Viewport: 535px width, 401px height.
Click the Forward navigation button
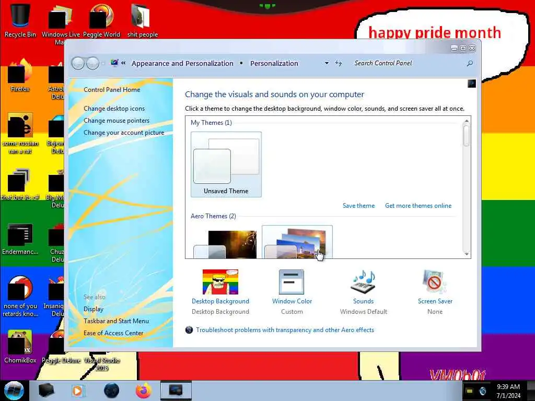(x=92, y=63)
